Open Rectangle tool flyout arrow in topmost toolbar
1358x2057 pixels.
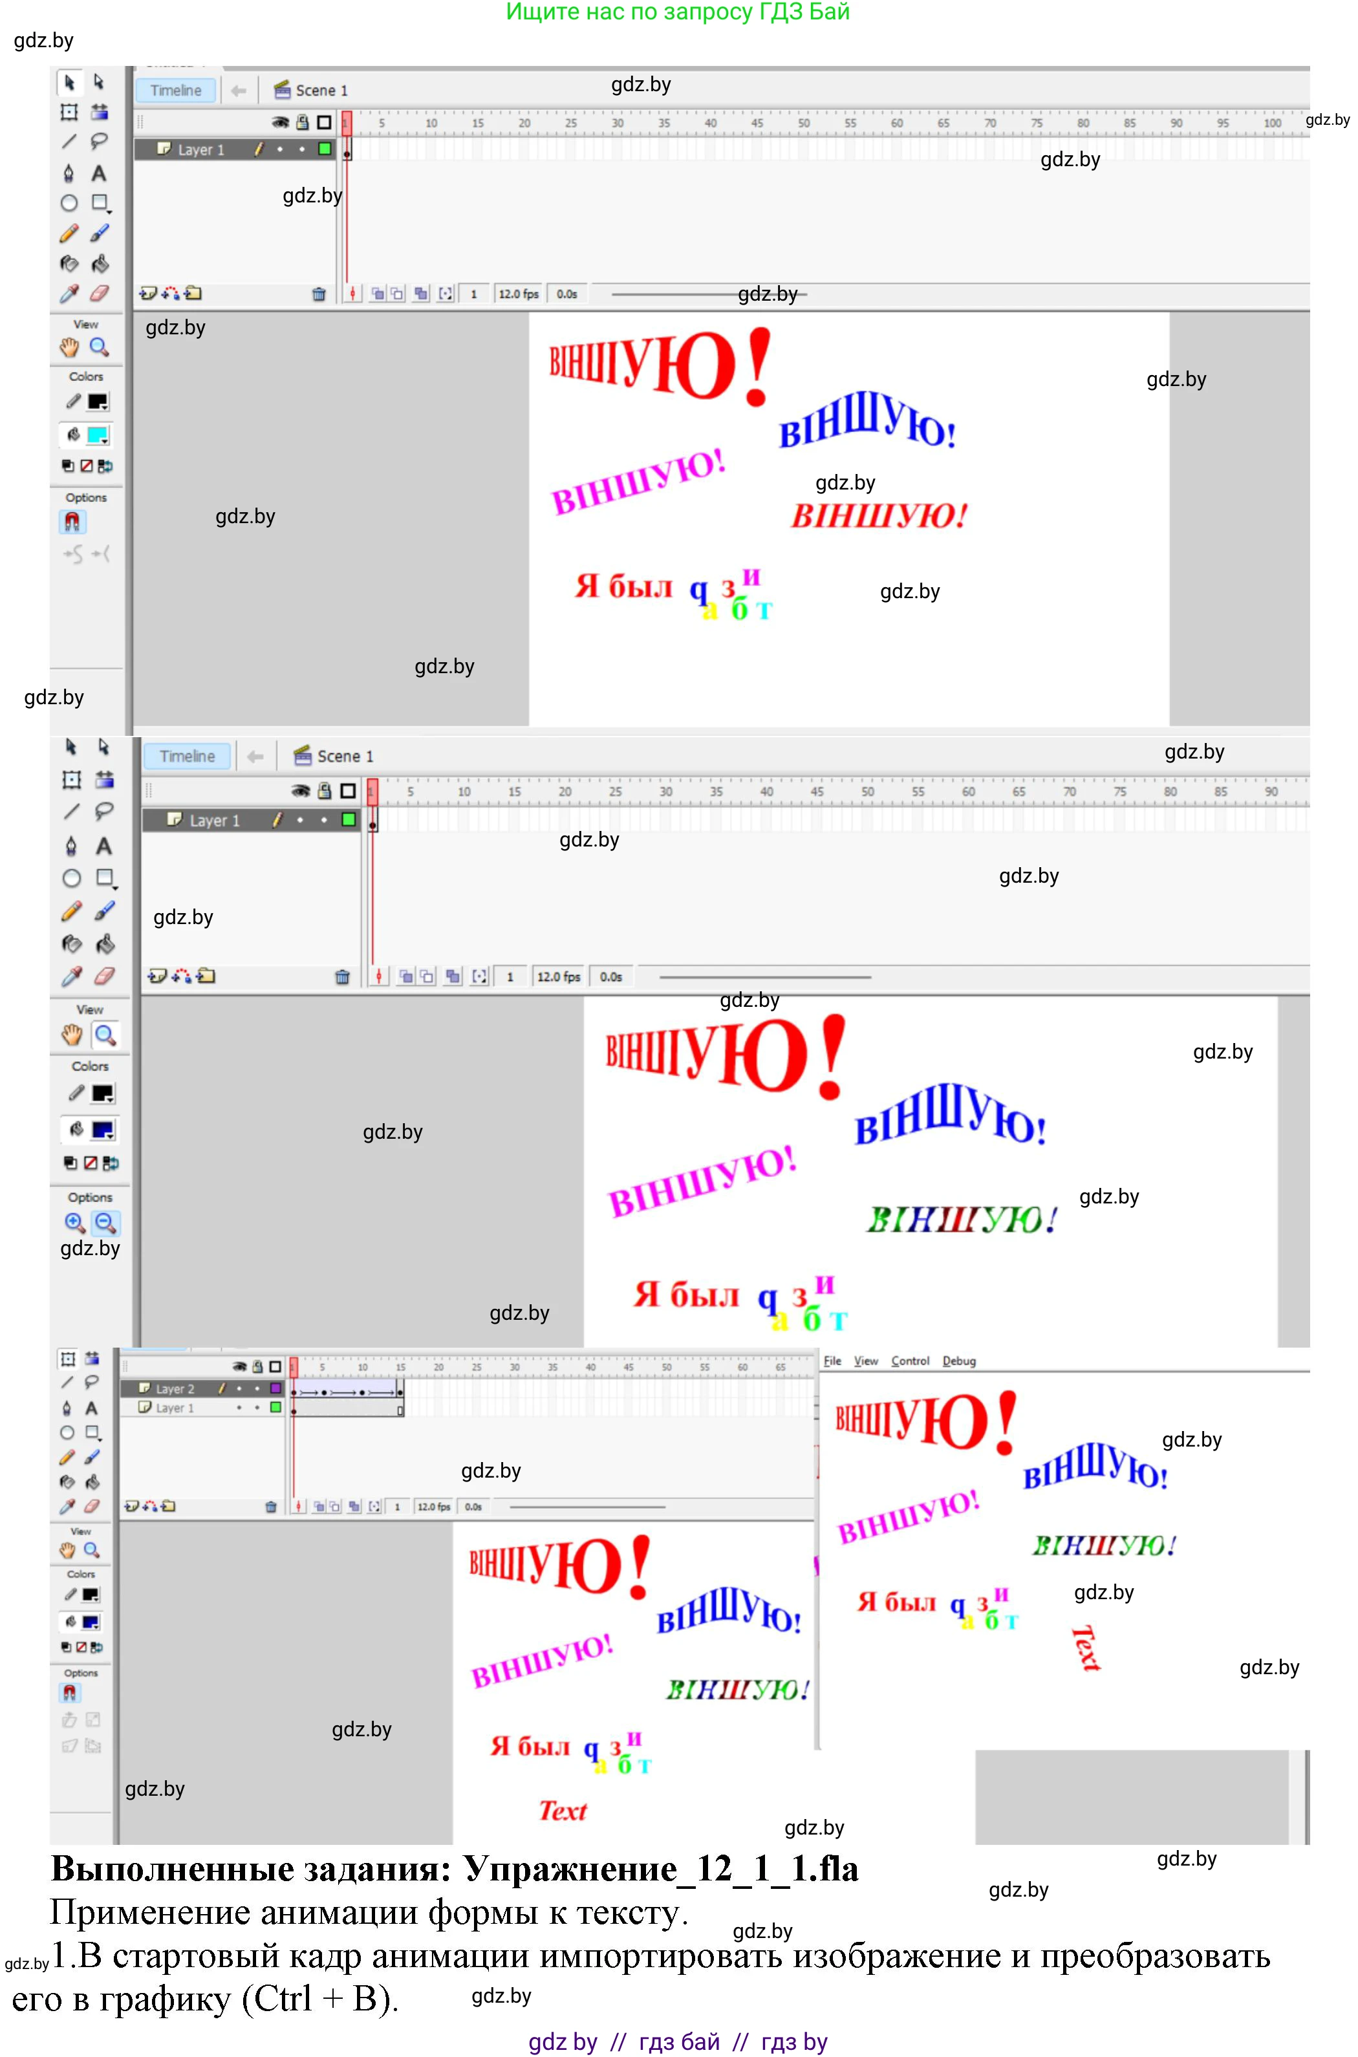point(109,211)
